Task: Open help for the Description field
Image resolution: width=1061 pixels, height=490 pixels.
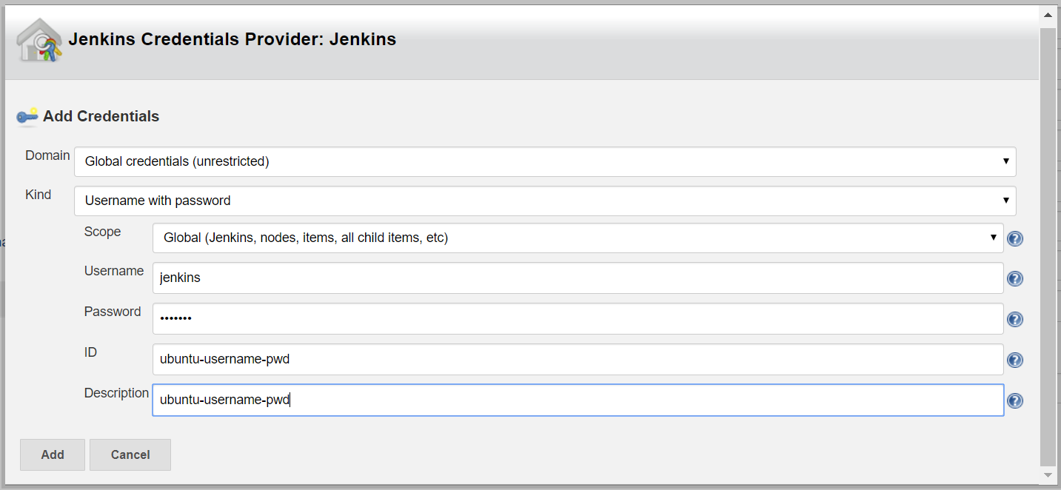Action: 1015,401
